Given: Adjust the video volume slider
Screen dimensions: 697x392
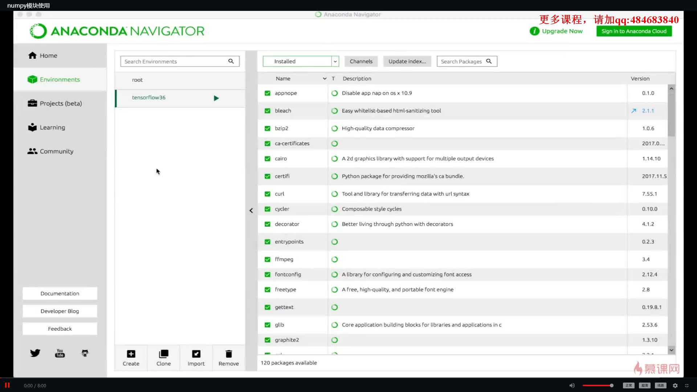Looking at the screenshot, I should pos(598,385).
